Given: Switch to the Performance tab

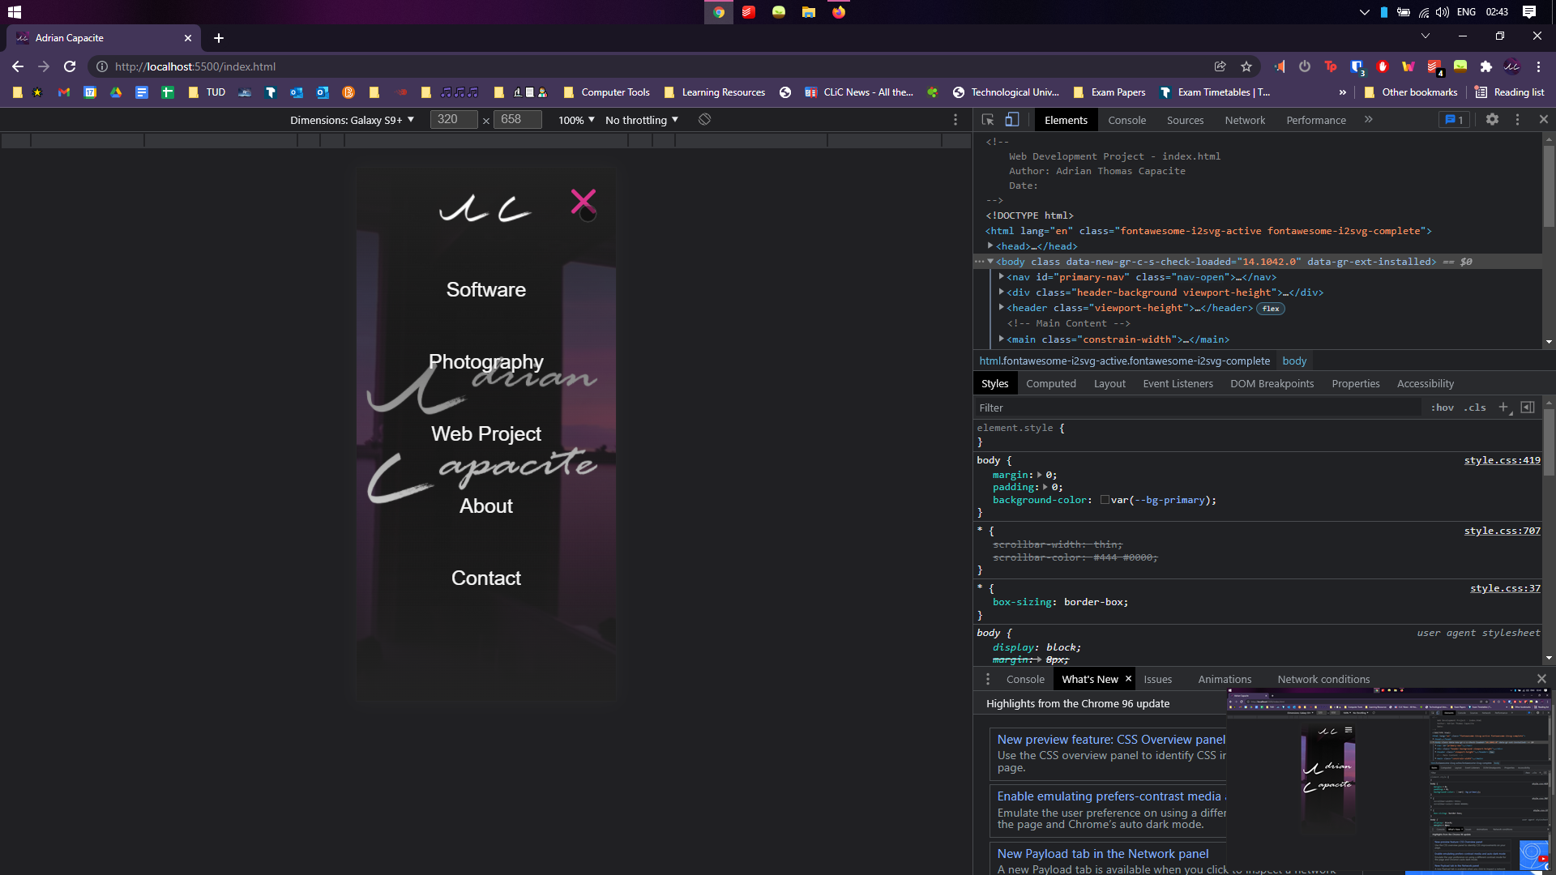Looking at the screenshot, I should pyautogui.click(x=1316, y=120).
